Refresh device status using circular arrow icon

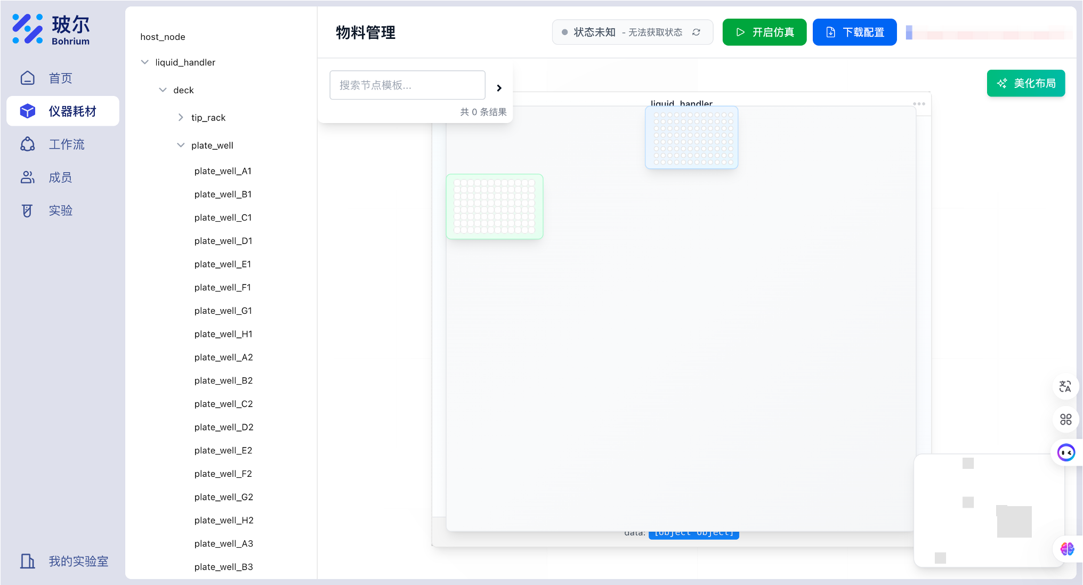(697, 32)
